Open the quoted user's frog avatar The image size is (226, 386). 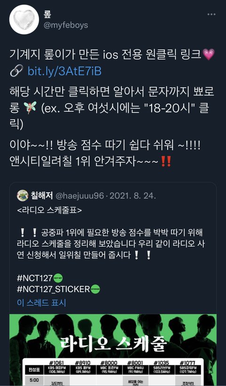(x=23, y=196)
